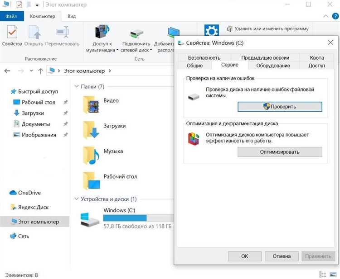
Task: Click the Яндекс.Диск sidebar item
Action: 33,207
